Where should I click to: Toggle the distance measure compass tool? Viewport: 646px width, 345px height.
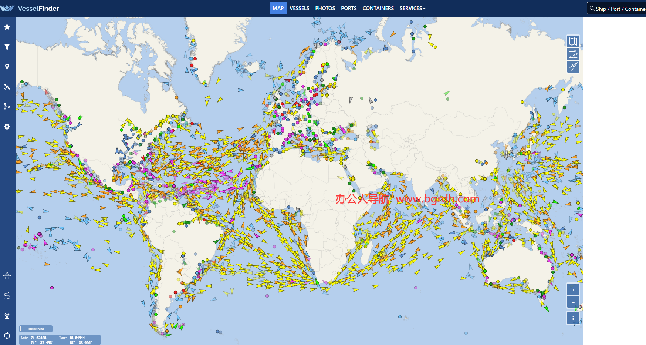[x=573, y=67]
